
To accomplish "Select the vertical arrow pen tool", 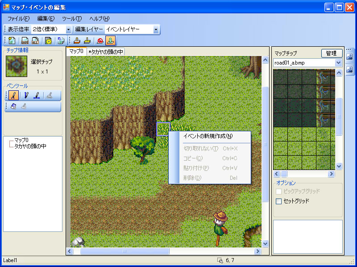I will click(26, 96).
